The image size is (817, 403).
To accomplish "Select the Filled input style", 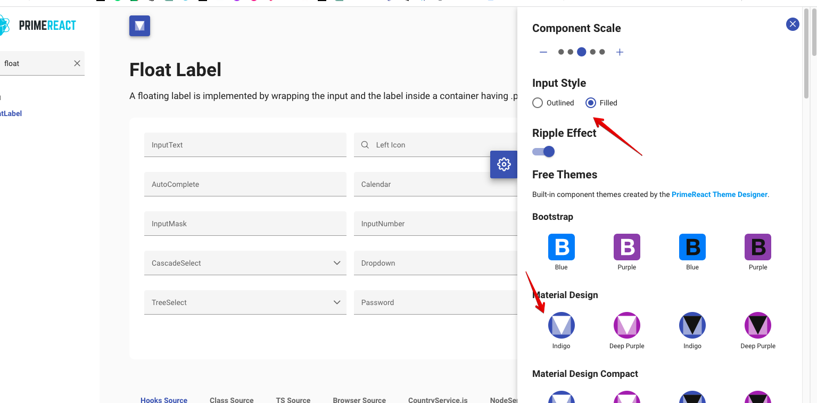I will tap(590, 103).
